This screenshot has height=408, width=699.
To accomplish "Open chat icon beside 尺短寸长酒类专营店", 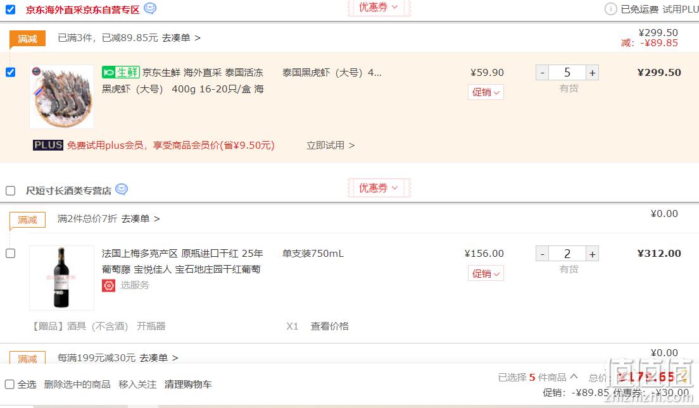I will [122, 189].
